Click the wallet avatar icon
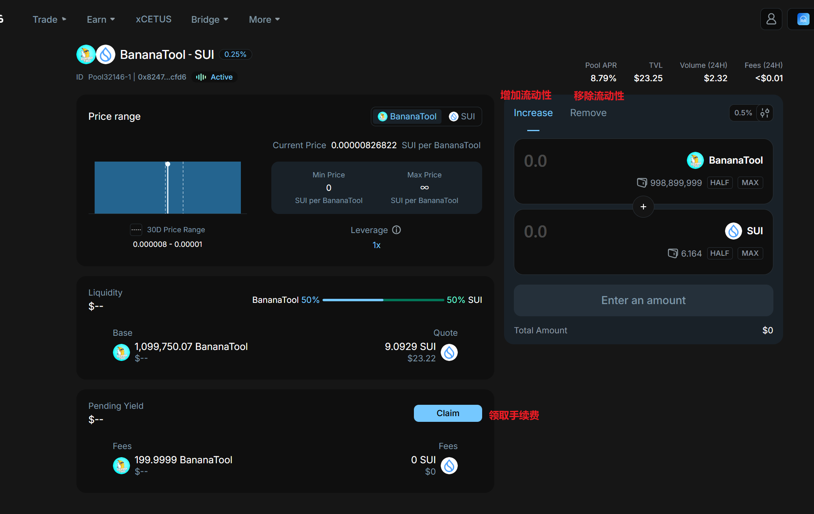The image size is (814, 514). click(803, 19)
